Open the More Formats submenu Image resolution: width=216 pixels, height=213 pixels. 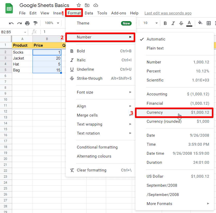pyautogui.click(x=159, y=203)
